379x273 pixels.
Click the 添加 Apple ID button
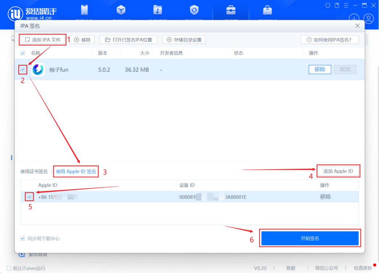click(338, 171)
